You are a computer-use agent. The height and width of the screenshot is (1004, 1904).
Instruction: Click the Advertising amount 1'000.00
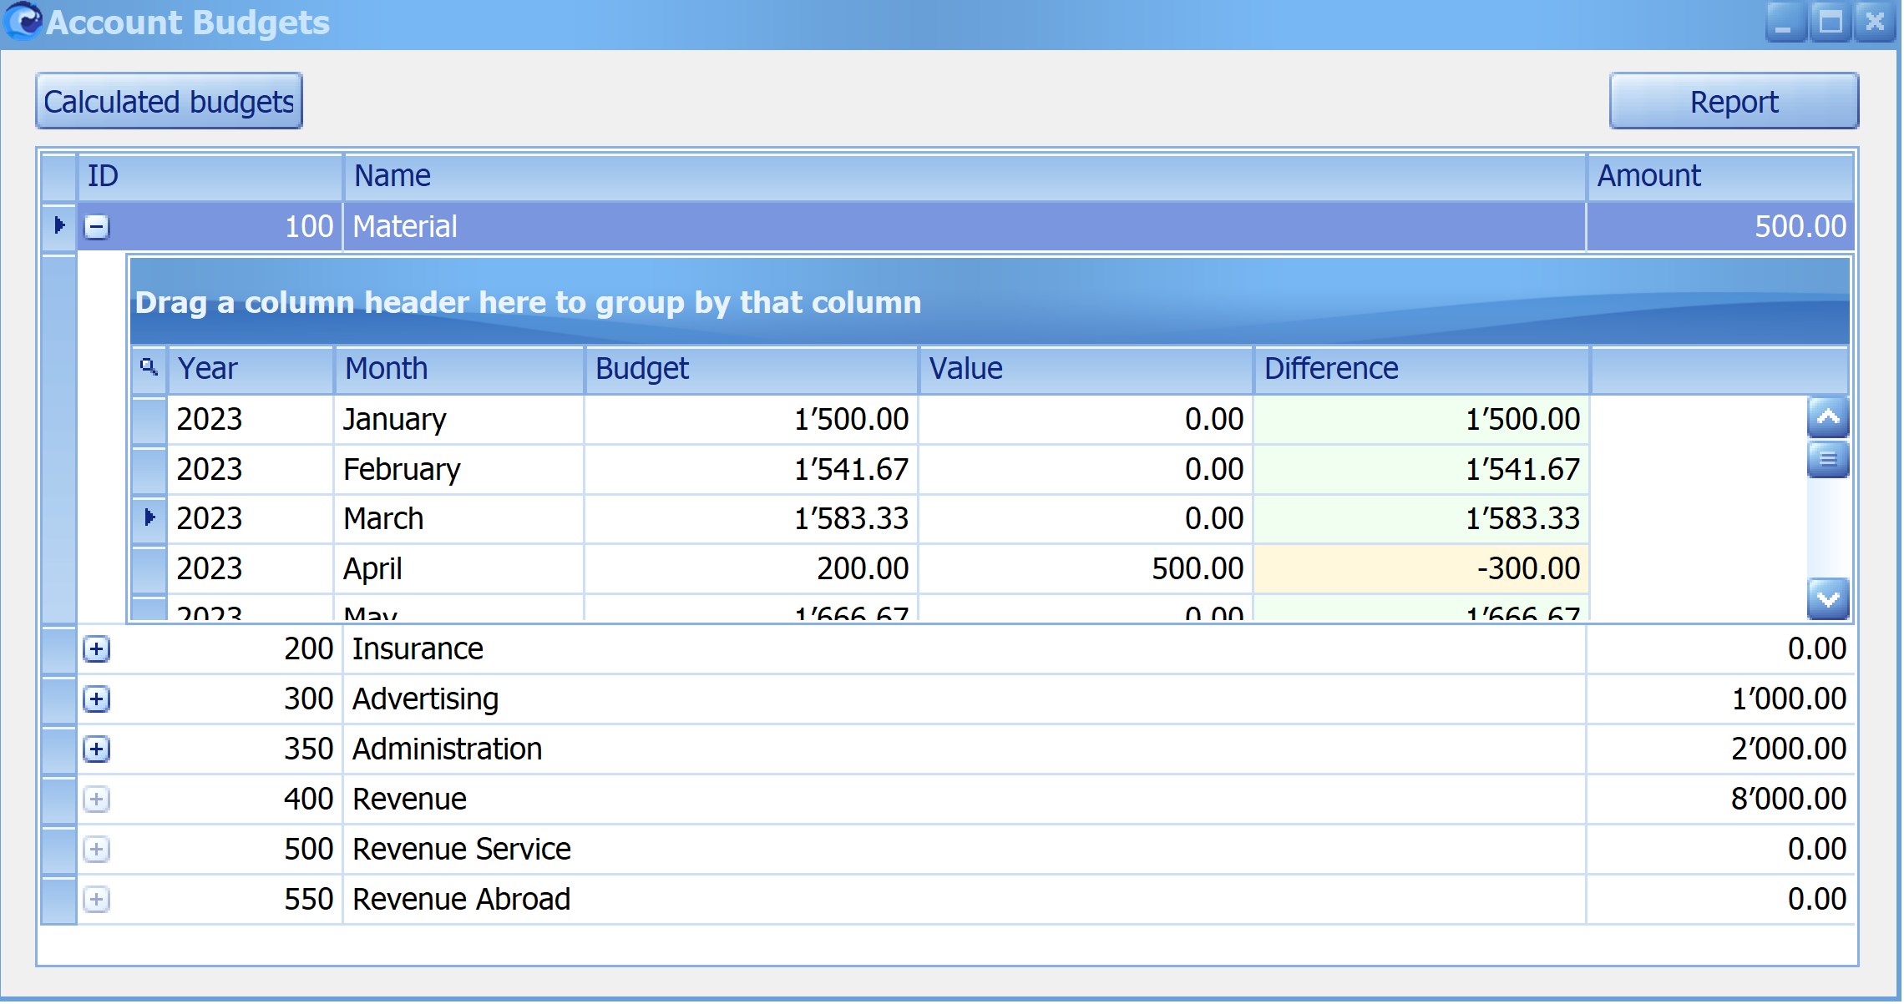(x=1720, y=699)
